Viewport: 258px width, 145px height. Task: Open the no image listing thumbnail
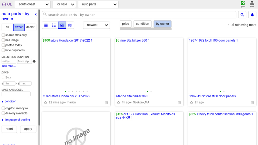tap(76, 129)
